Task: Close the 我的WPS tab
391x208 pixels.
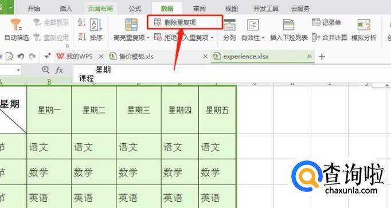Action: pyautogui.click(x=101, y=57)
